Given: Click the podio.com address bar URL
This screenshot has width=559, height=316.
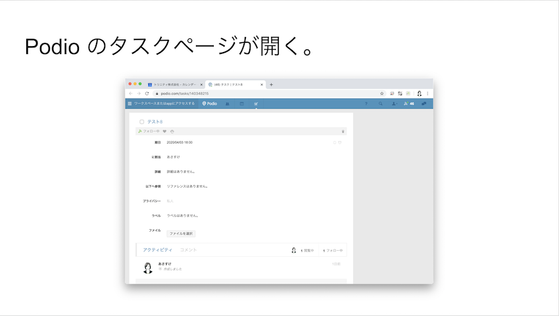Looking at the screenshot, I should click(184, 93).
